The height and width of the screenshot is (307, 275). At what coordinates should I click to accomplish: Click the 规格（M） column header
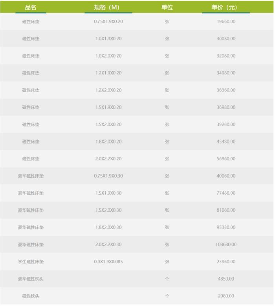[108, 7]
